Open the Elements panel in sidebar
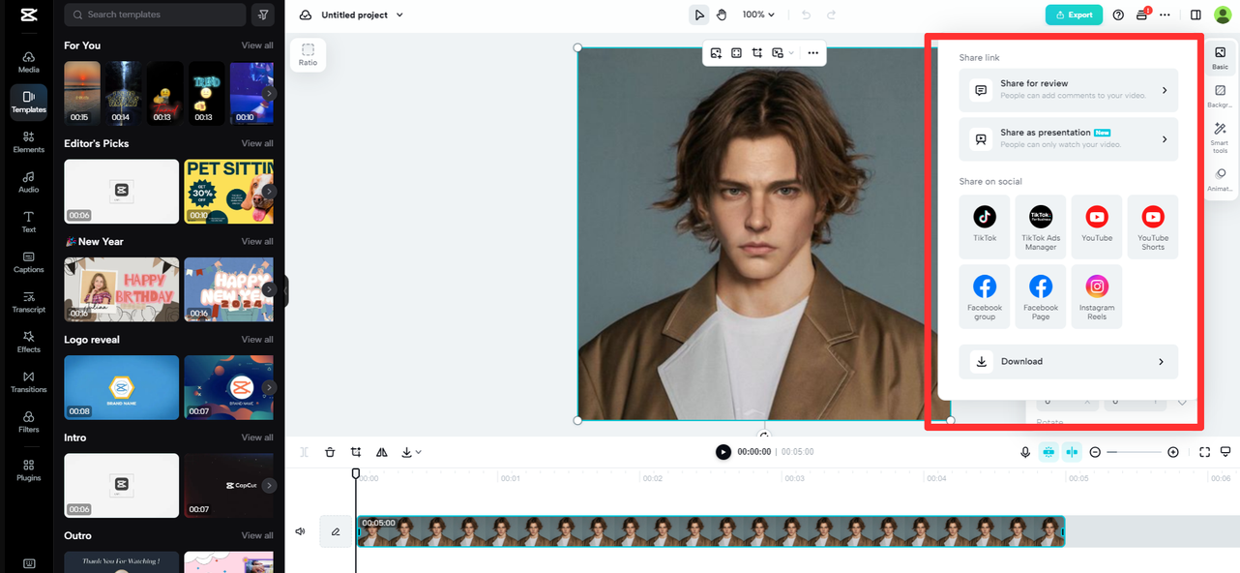Viewport: 1240px width, 573px height. point(28,142)
